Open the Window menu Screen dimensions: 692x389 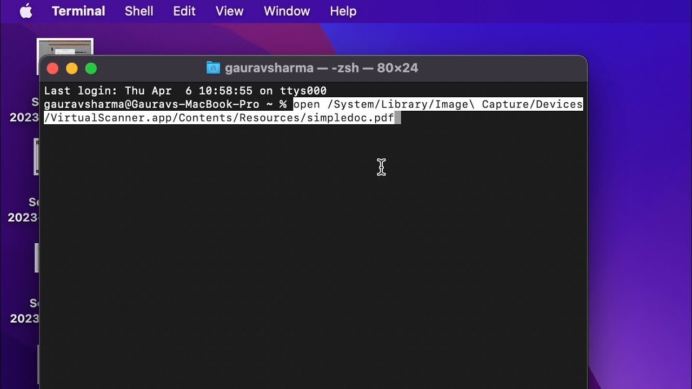point(287,11)
